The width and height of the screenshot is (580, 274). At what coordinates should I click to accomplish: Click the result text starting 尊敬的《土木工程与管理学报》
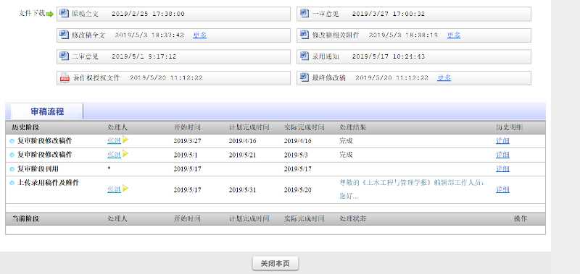[412, 189]
